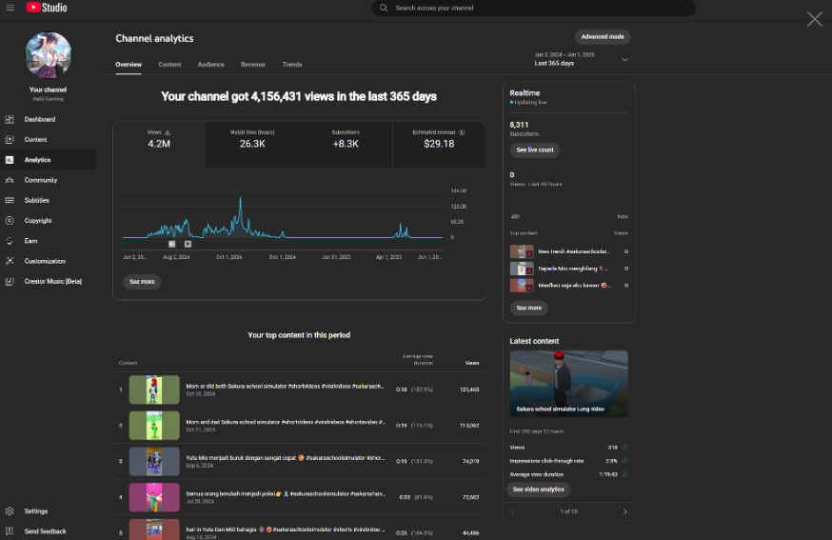Open the channel avatar picture

tap(49, 54)
